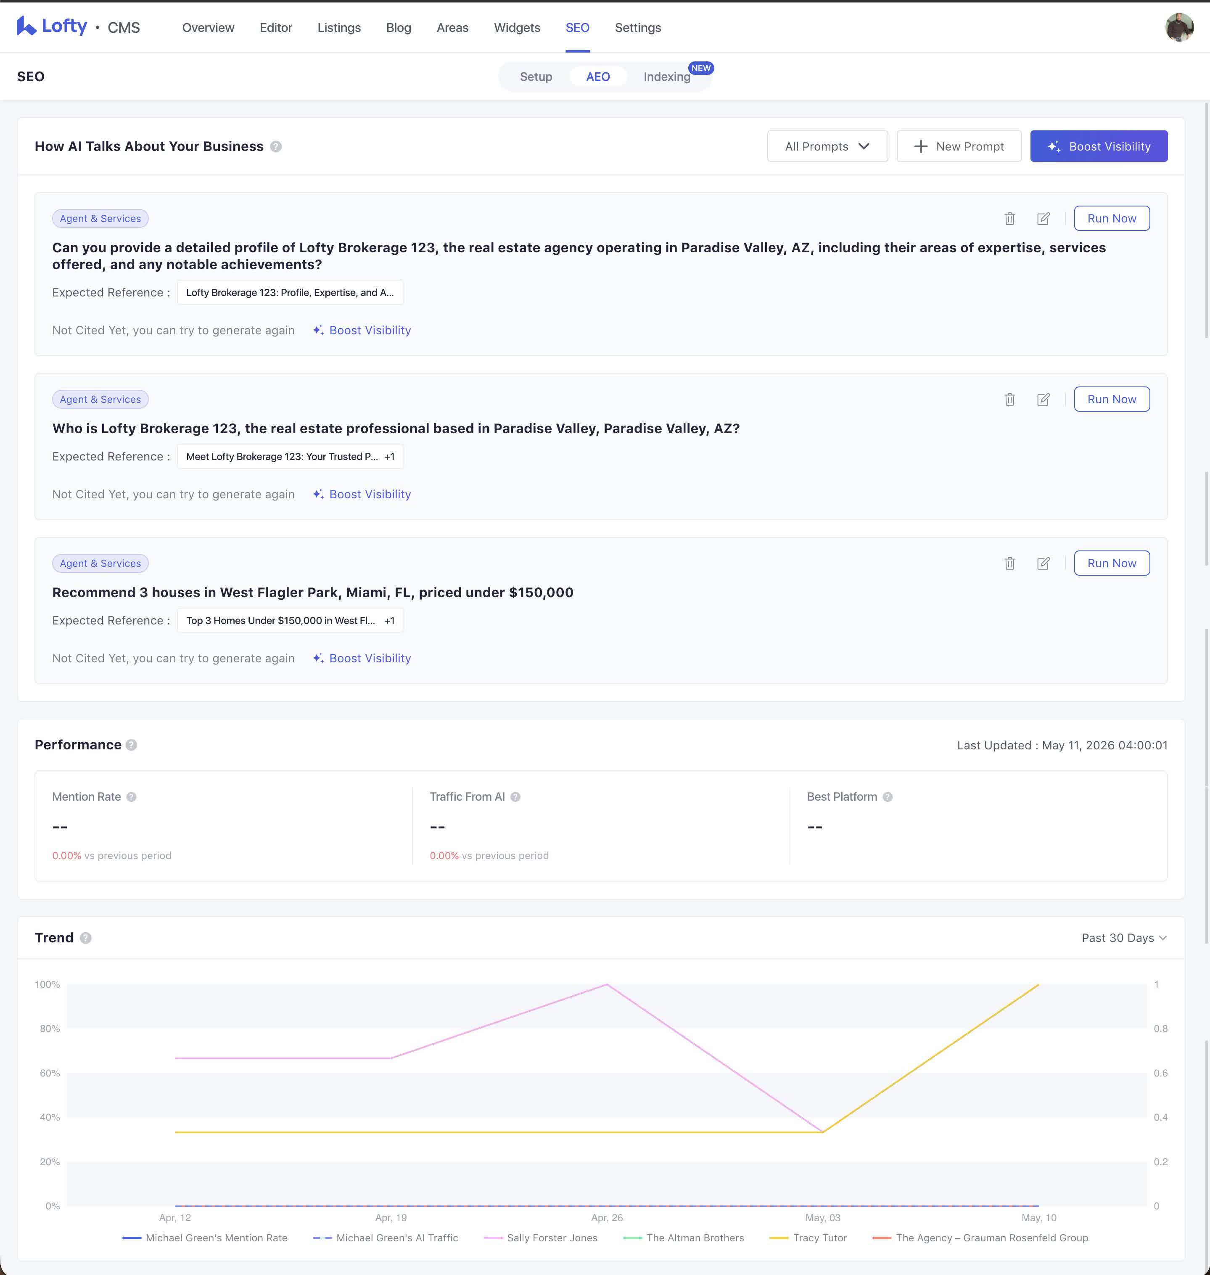1210x1275 pixels.
Task: Switch to the Indexing tab
Action: click(x=666, y=77)
